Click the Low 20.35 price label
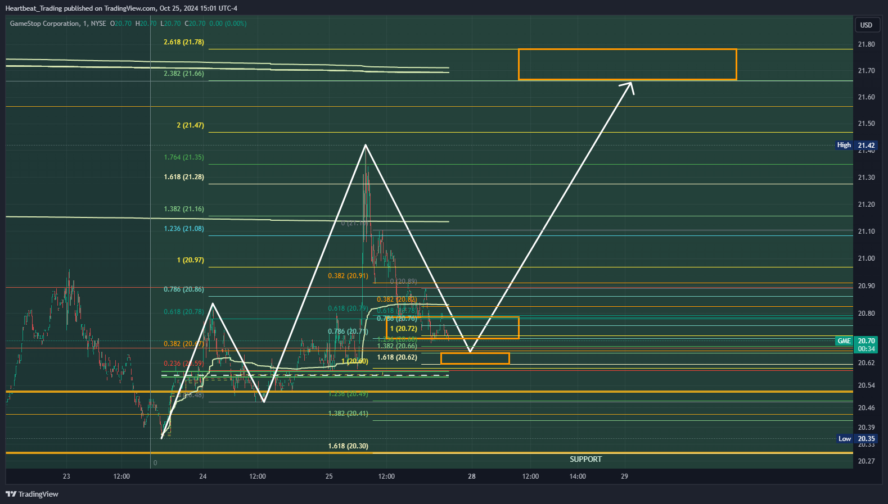 point(857,439)
